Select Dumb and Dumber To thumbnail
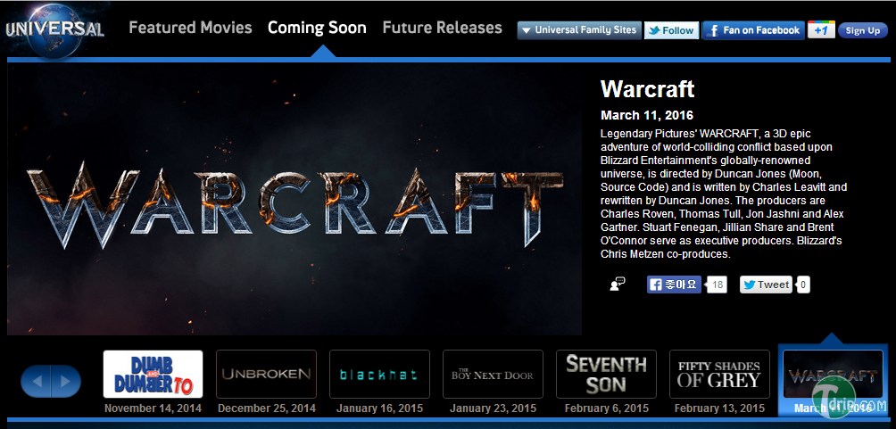Viewport: 896px width, 429px height. point(153,375)
